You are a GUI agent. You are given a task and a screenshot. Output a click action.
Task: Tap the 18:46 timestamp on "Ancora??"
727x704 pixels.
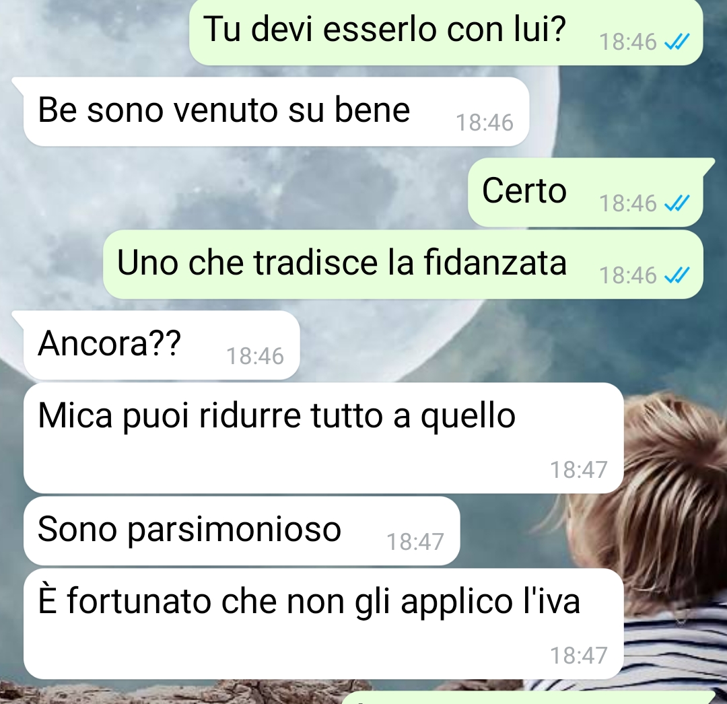(255, 357)
